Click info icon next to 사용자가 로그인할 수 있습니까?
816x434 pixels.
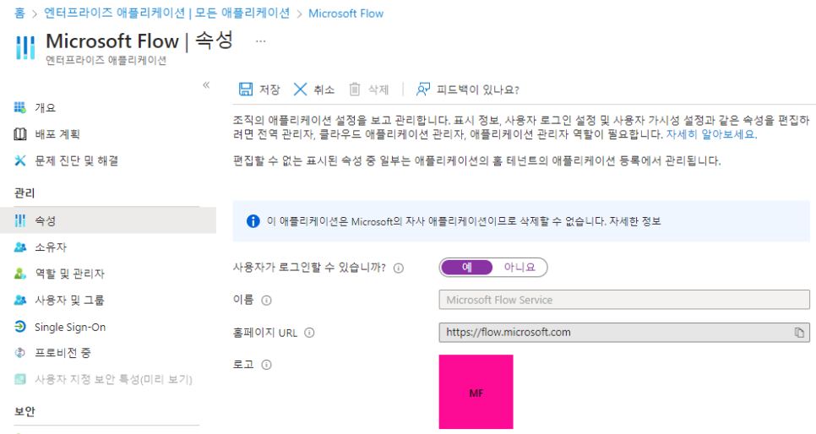399,268
